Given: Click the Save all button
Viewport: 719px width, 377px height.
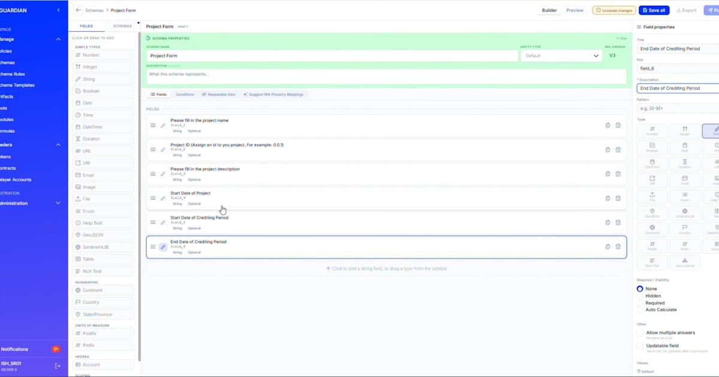Looking at the screenshot, I should point(654,10).
